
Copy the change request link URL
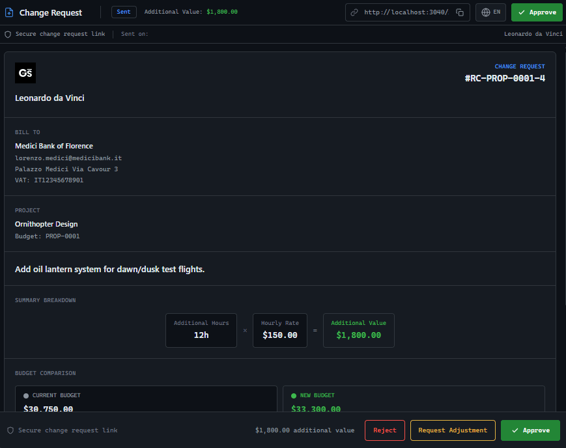[460, 12]
